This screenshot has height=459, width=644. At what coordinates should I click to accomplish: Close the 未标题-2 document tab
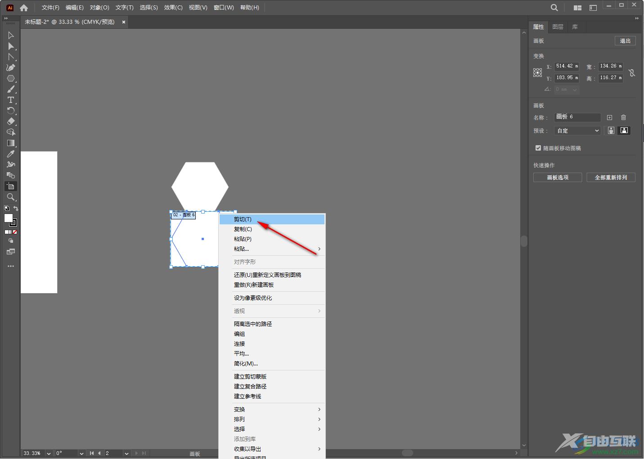click(124, 22)
